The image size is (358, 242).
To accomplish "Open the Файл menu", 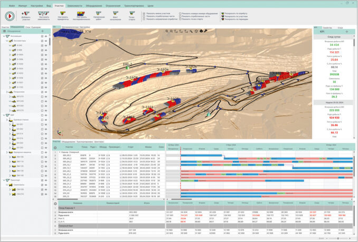I will coord(12,6).
